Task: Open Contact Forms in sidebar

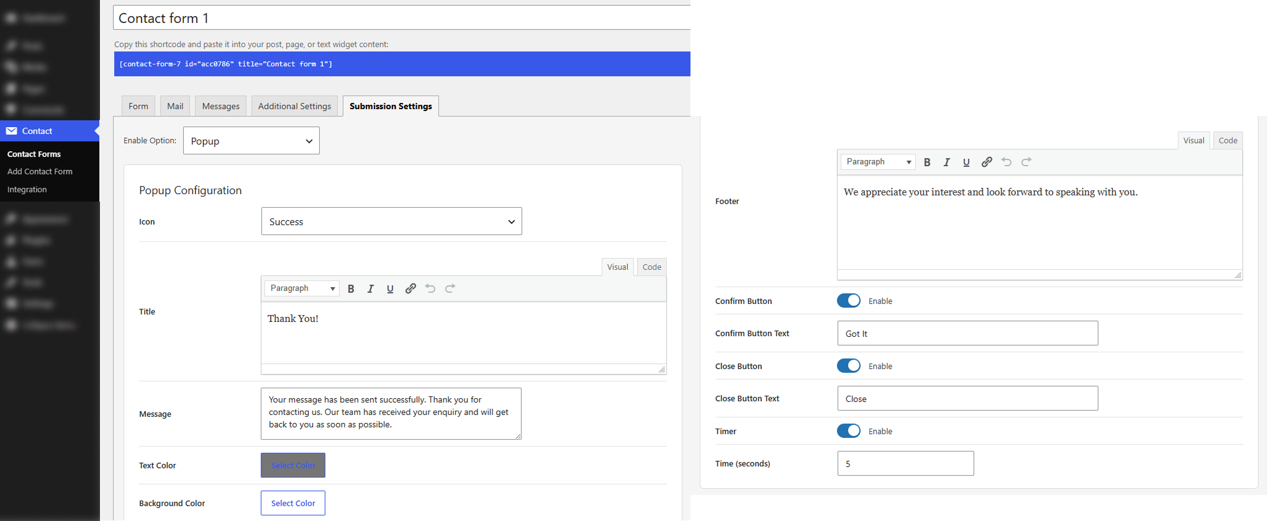Action: pos(34,154)
